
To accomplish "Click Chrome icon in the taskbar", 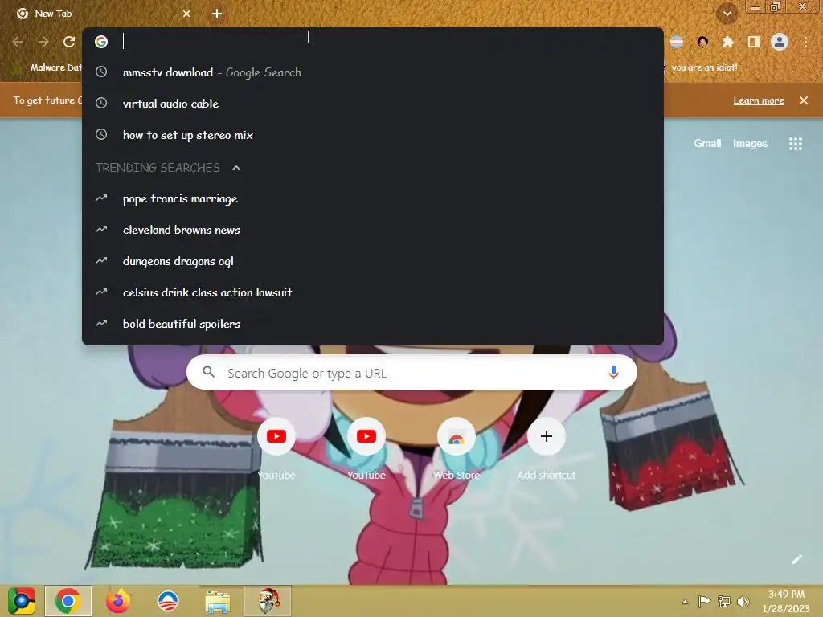I will (68, 601).
